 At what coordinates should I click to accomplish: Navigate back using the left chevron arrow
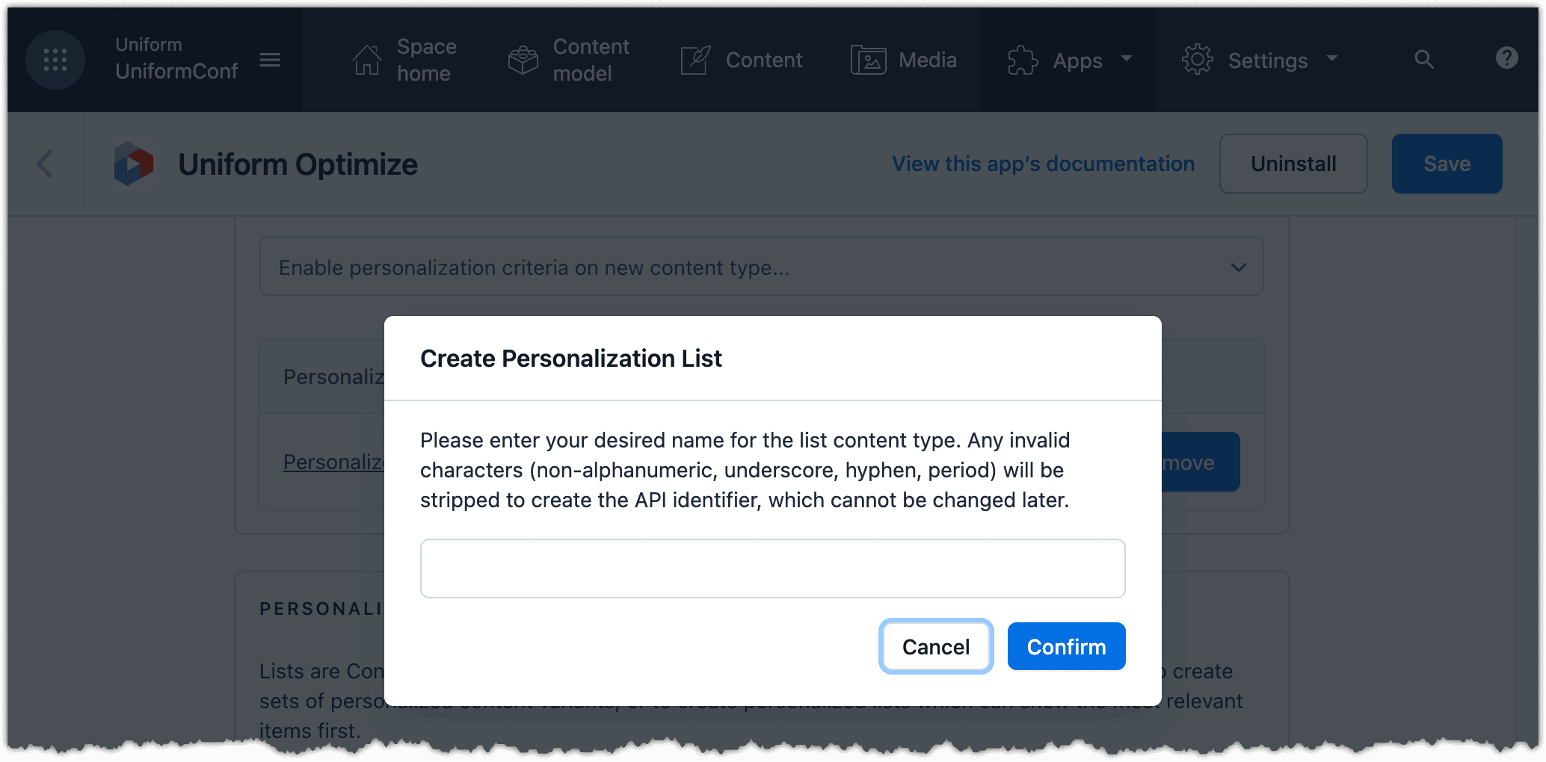point(45,164)
